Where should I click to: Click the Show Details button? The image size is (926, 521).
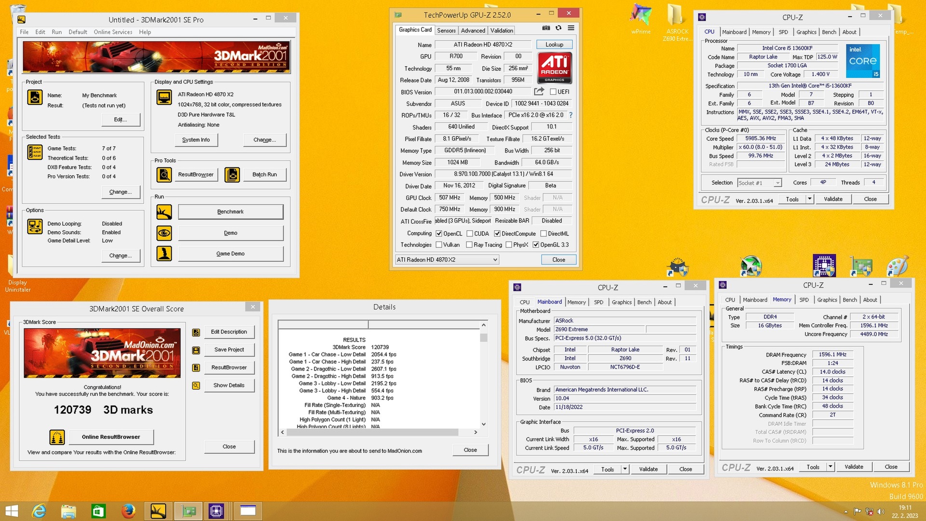click(x=229, y=385)
